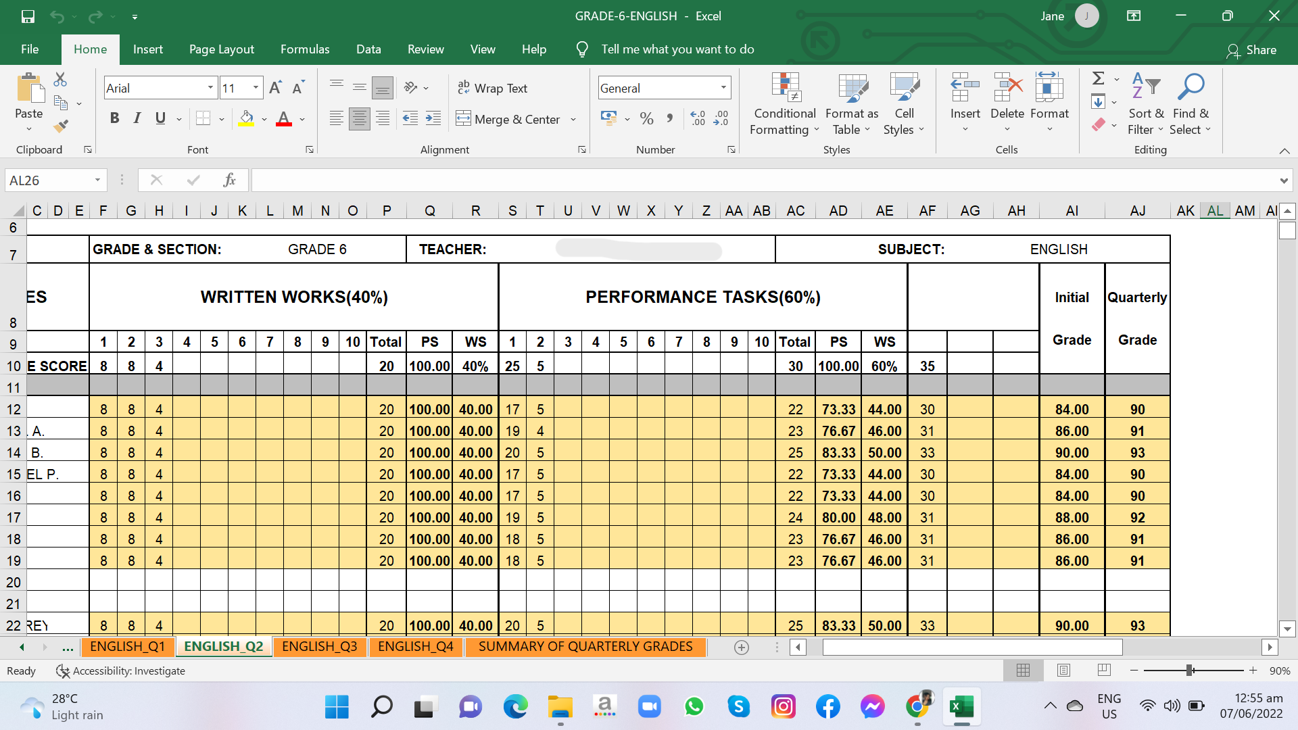Click the Insert Function fx icon
The height and width of the screenshot is (730, 1298).
229,180
